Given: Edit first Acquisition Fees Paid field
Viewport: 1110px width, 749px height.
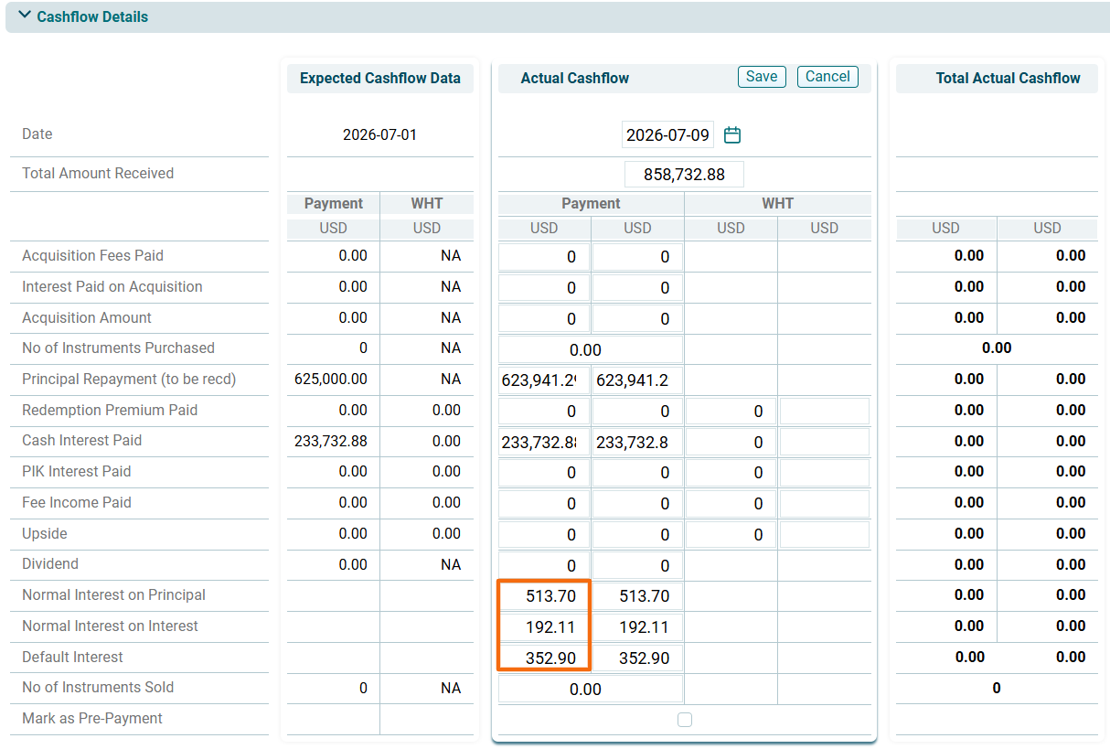Looking at the screenshot, I should click(x=544, y=257).
